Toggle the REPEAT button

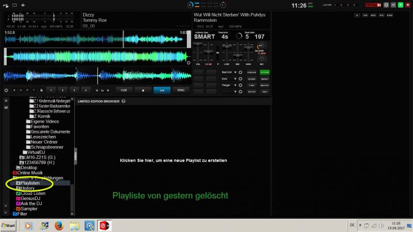click(x=264, y=79)
